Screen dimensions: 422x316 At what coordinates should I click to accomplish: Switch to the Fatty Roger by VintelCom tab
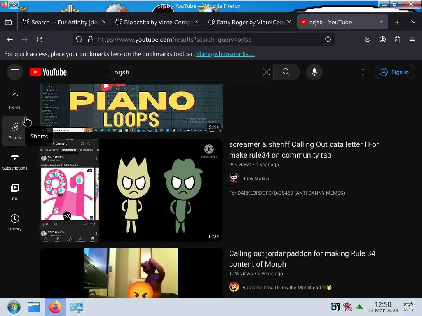(x=251, y=22)
